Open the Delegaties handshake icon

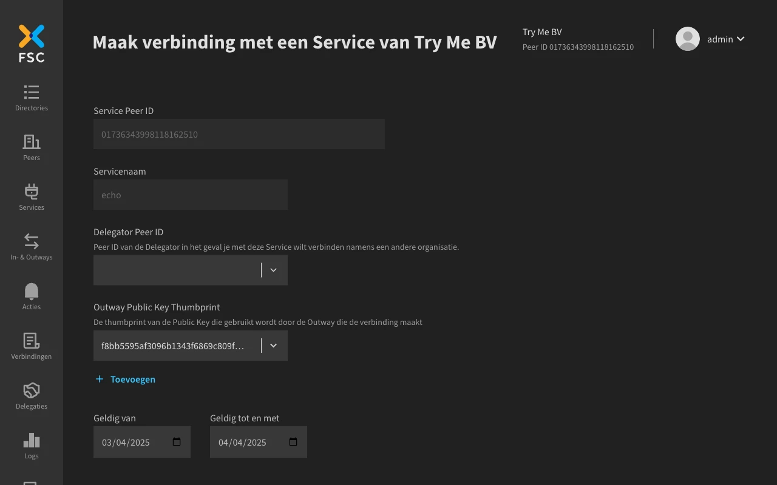[31, 390]
